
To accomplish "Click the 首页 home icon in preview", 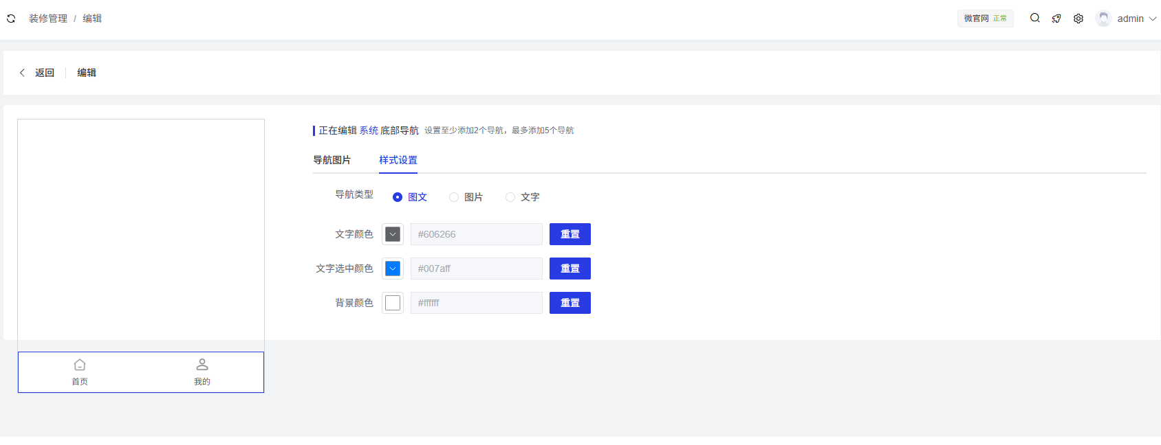I will tap(80, 365).
